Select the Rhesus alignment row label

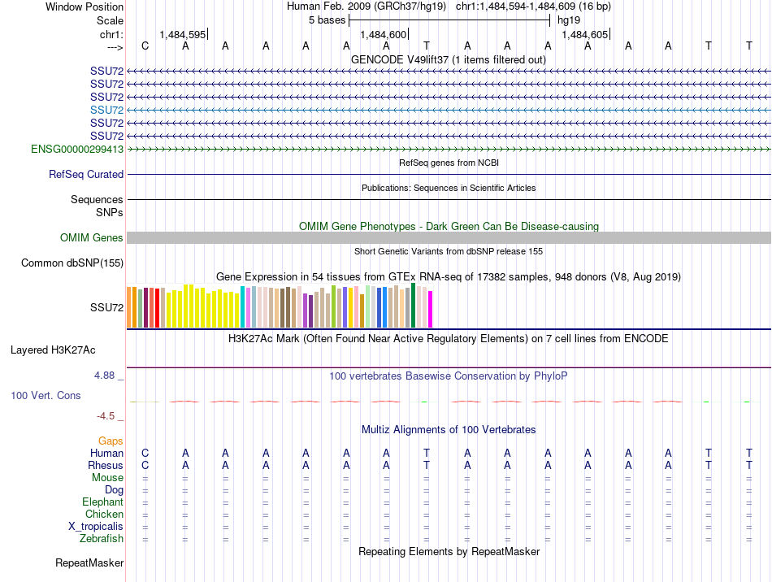(106, 465)
